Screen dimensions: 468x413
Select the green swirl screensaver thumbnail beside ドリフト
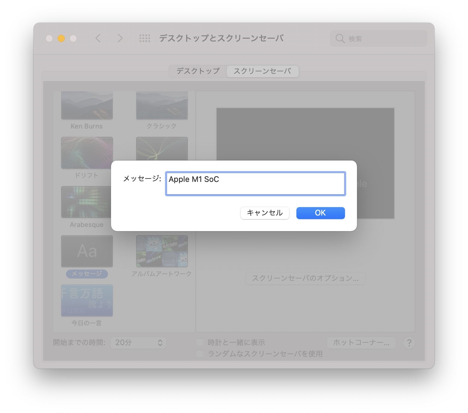pos(162,149)
